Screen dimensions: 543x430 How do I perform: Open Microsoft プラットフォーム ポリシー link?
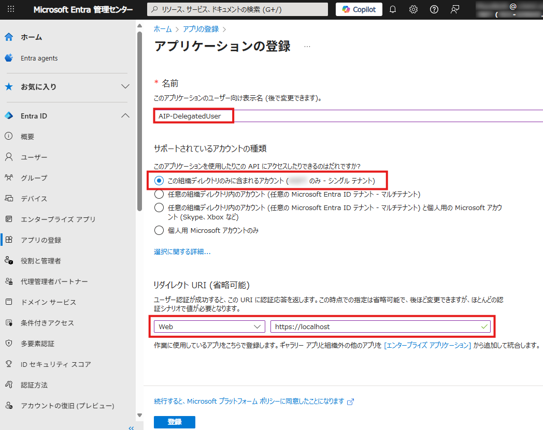click(x=254, y=402)
